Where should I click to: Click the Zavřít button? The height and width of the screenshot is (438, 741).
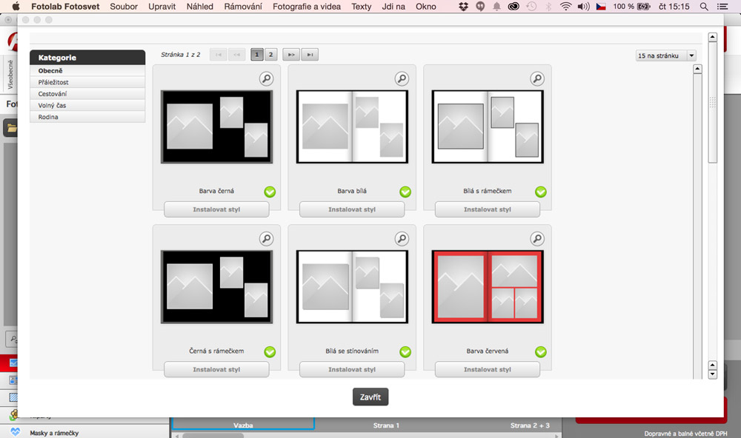[370, 397]
